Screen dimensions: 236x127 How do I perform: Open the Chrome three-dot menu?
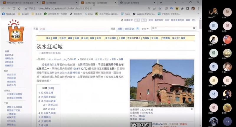click(x=198, y=9)
